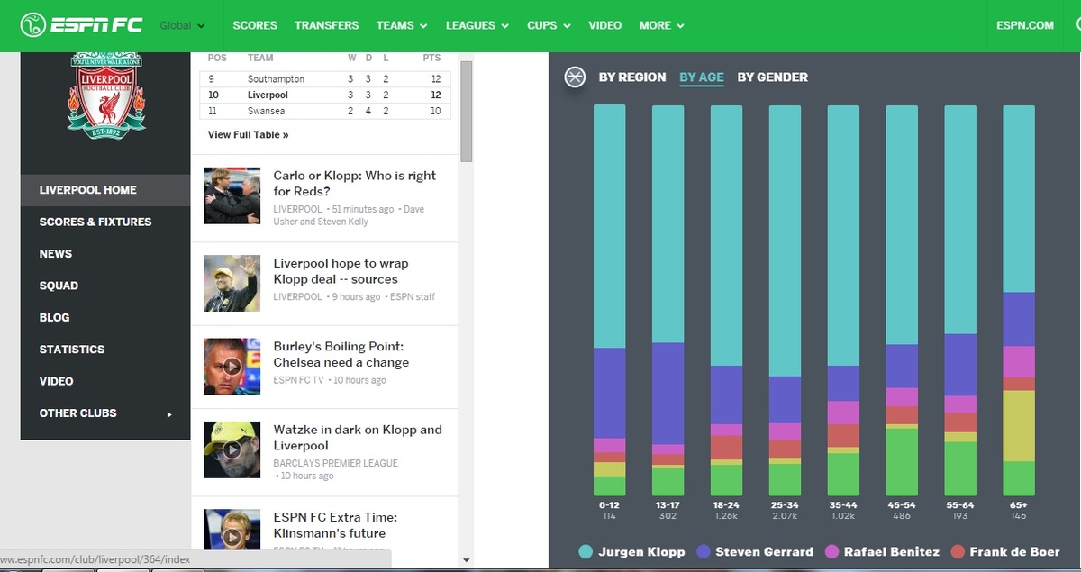1081x572 pixels.
Task: Click the Frank de Boer legend color dot
Action: [x=959, y=551]
